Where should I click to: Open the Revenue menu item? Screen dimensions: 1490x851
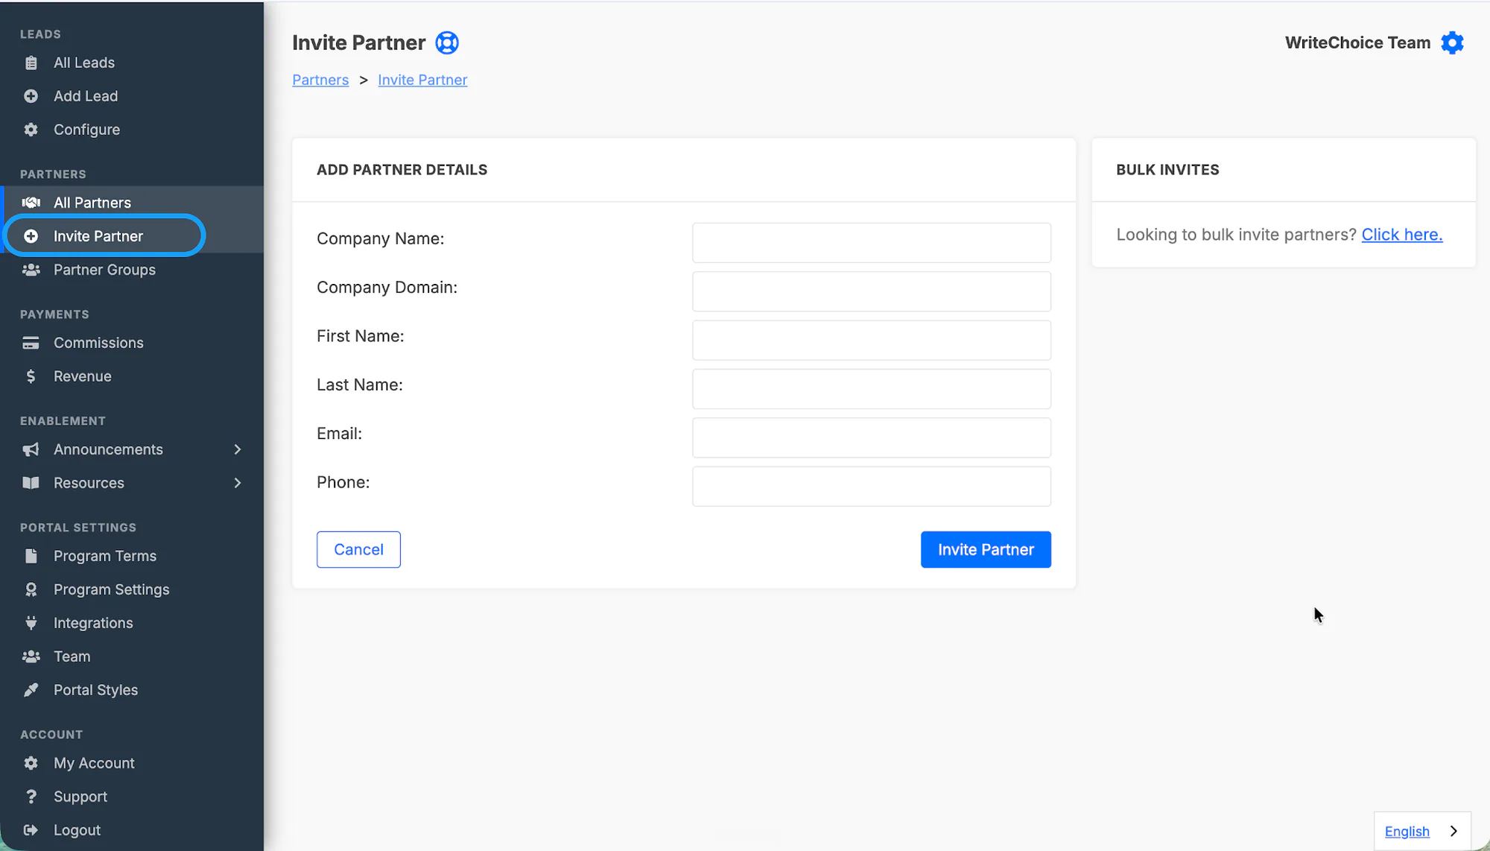click(83, 376)
